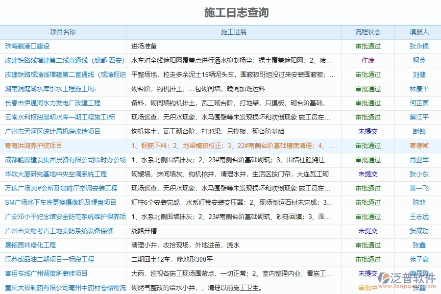Click the 填报人 column header

point(418,32)
